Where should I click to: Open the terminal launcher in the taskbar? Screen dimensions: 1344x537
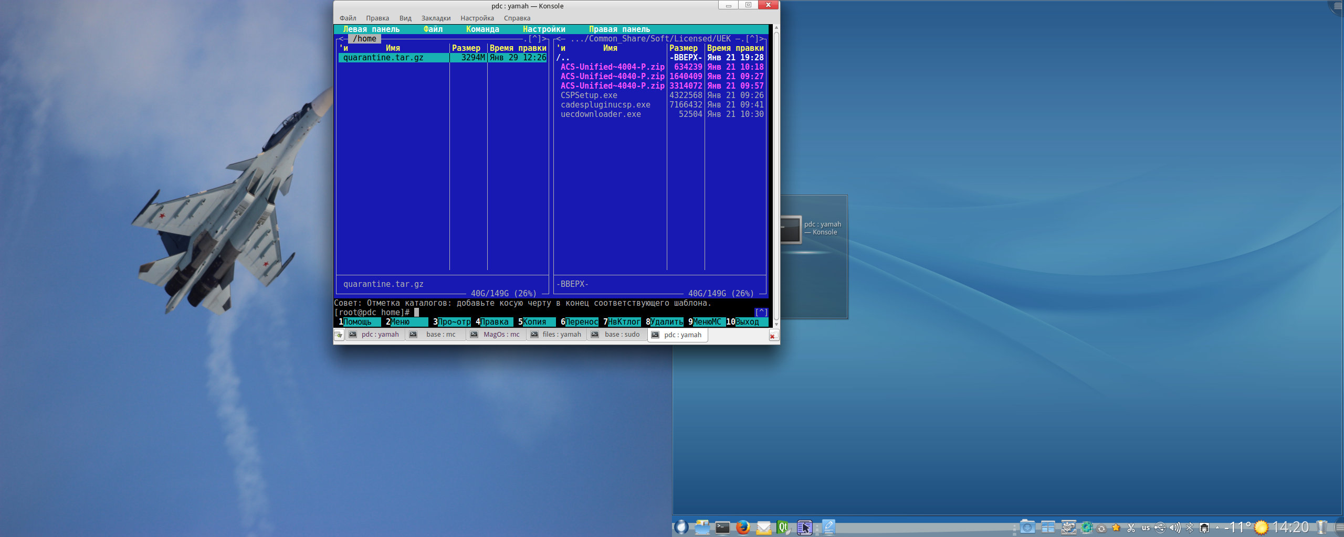click(x=722, y=527)
